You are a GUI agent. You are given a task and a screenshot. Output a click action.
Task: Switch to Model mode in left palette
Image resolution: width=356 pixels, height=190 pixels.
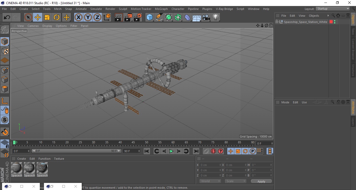coord(5,41)
